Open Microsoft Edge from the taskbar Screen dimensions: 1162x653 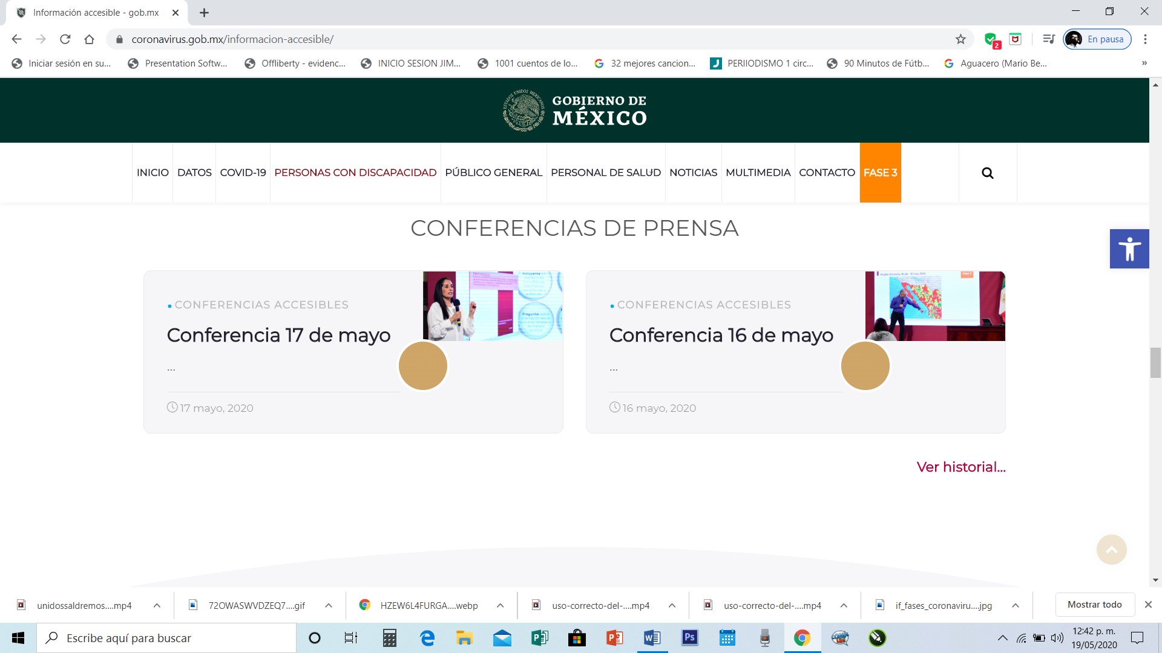[x=427, y=638]
